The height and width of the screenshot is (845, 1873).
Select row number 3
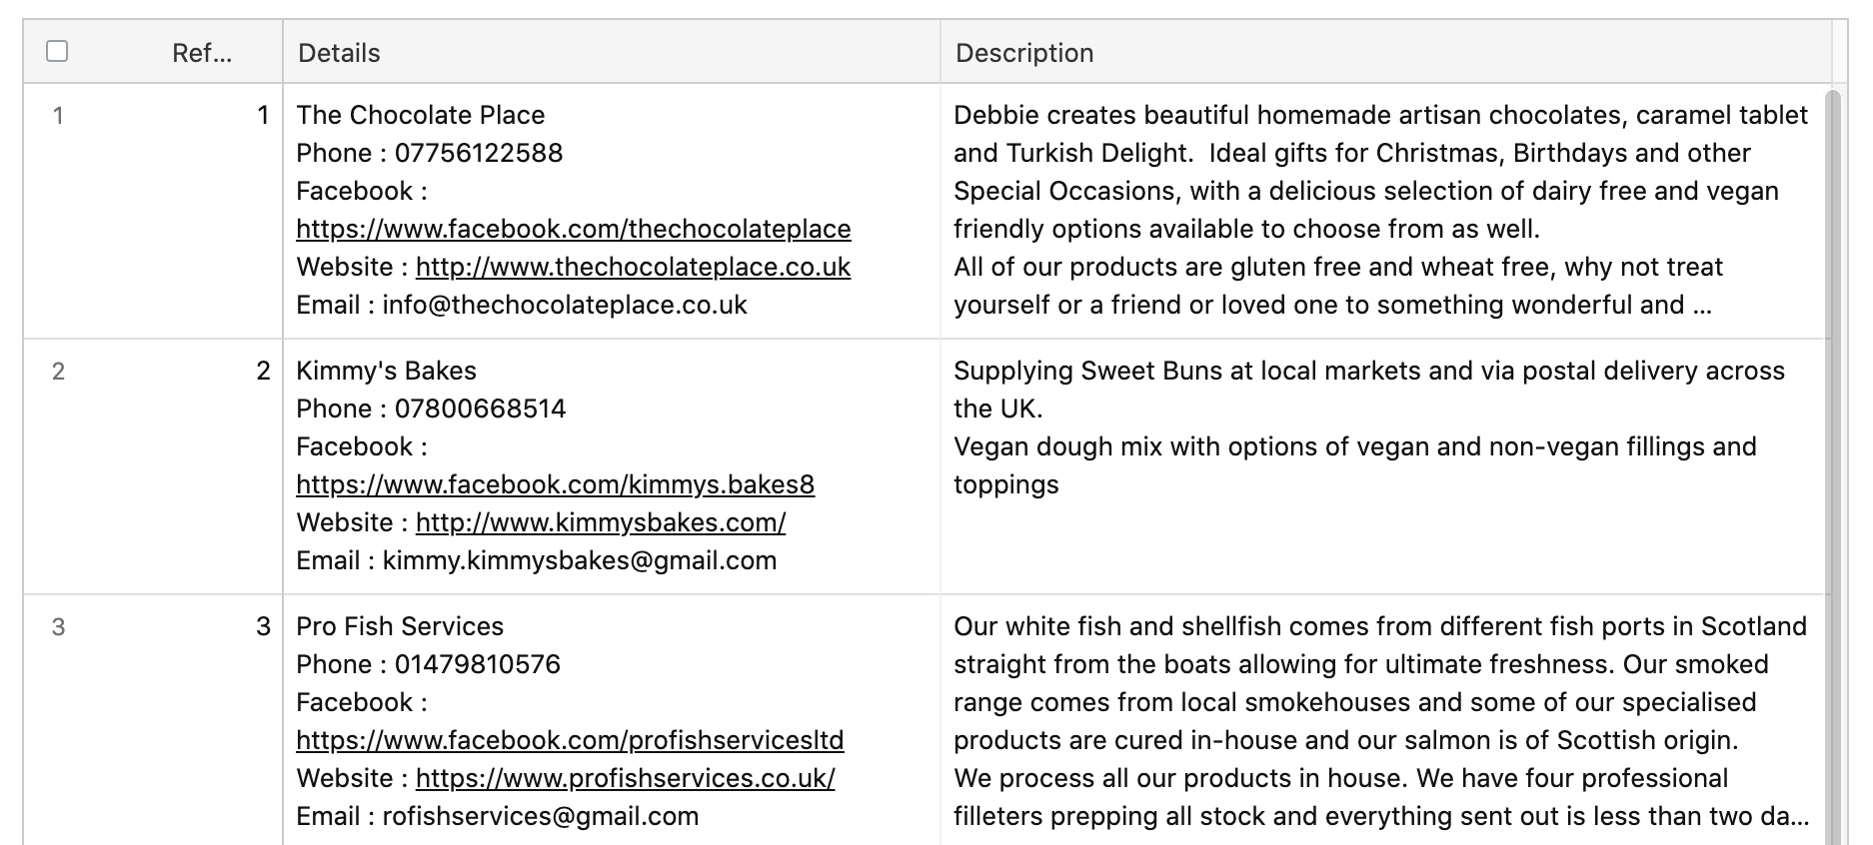click(x=58, y=626)
